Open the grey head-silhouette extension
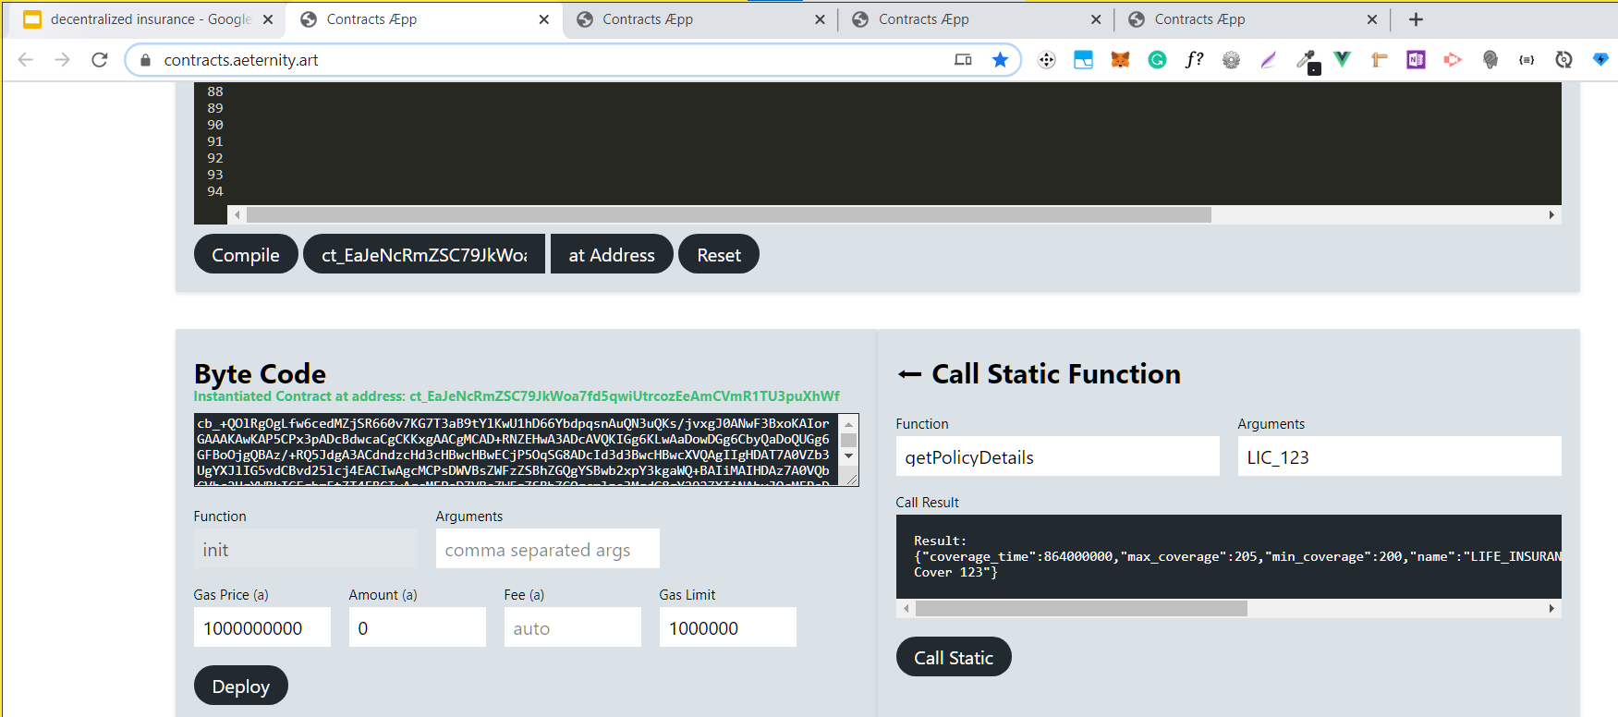The image size is (1618, 717). 1490,60
